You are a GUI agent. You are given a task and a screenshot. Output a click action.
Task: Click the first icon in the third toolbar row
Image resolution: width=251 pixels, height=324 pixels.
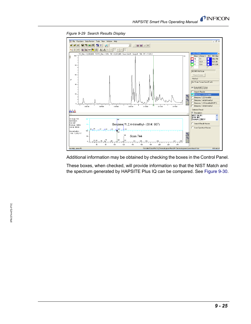pos(71,50)
